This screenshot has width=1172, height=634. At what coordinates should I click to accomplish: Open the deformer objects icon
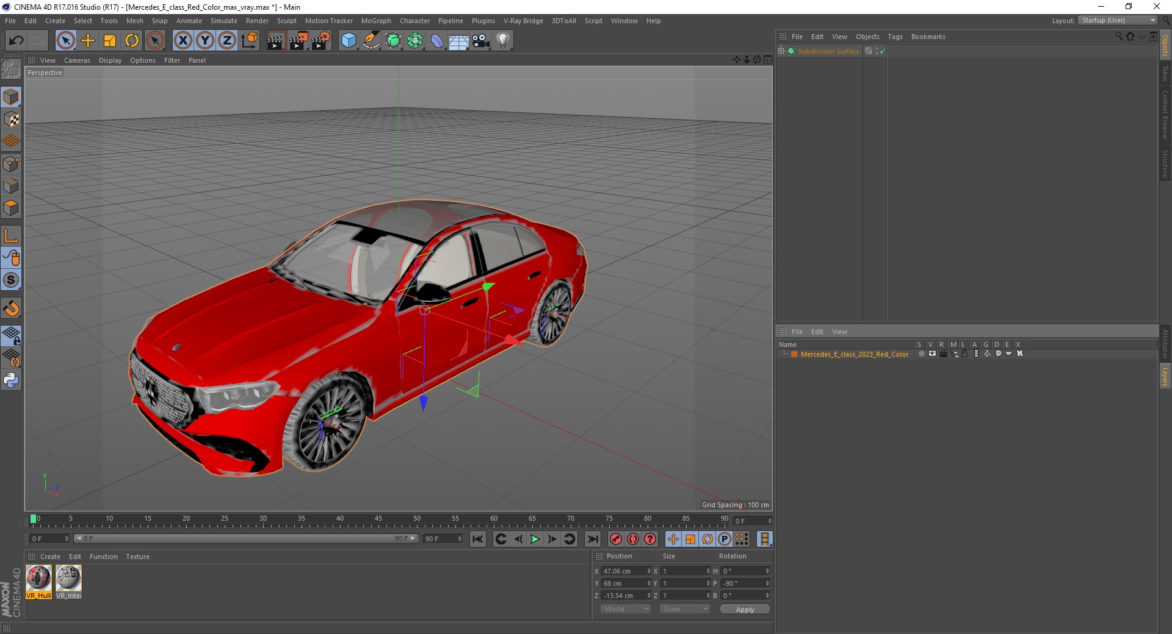coord(437,41)
